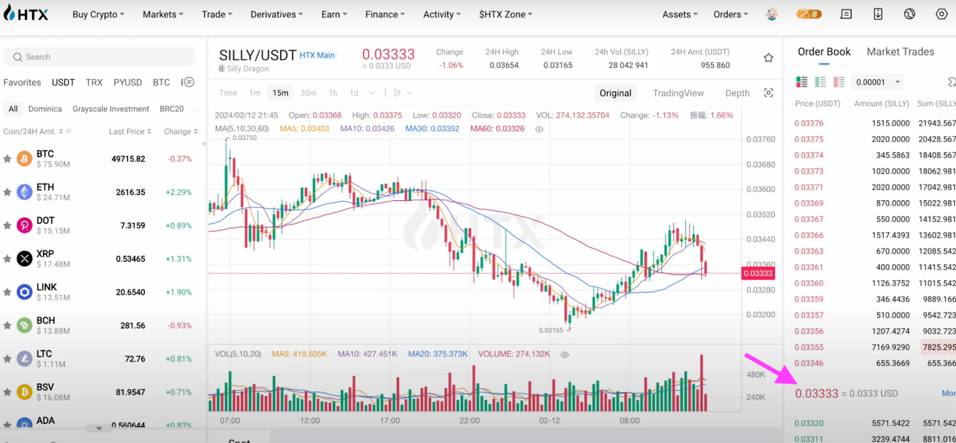This screenshot has width=956, height=443.
Task: Toggle favorite star for XRP
Action: click(x=7, y=259)
